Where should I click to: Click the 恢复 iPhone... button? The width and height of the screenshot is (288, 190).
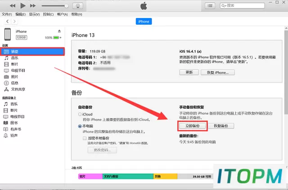pos(218,72)
